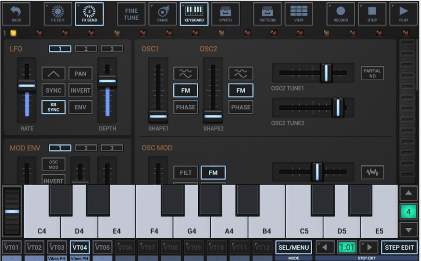Viewport: 421px width, 261px height.
Task: Open the Pattern drawer
Action: click(x=268, y=14)
